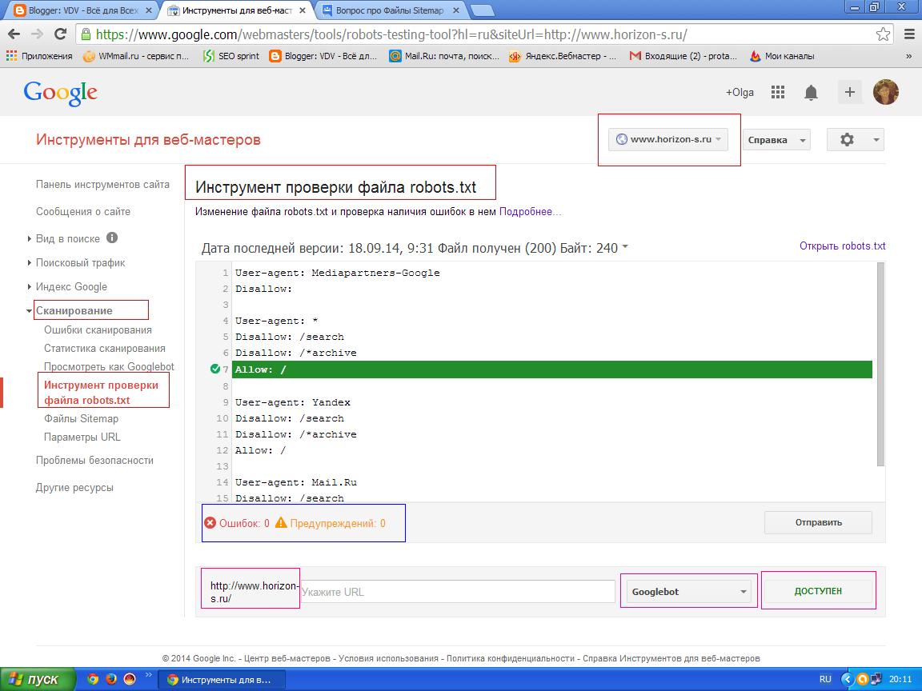Screen dimensions: 922x691
Task: Click the plus share icon
Action: click(x=850, y=92)
